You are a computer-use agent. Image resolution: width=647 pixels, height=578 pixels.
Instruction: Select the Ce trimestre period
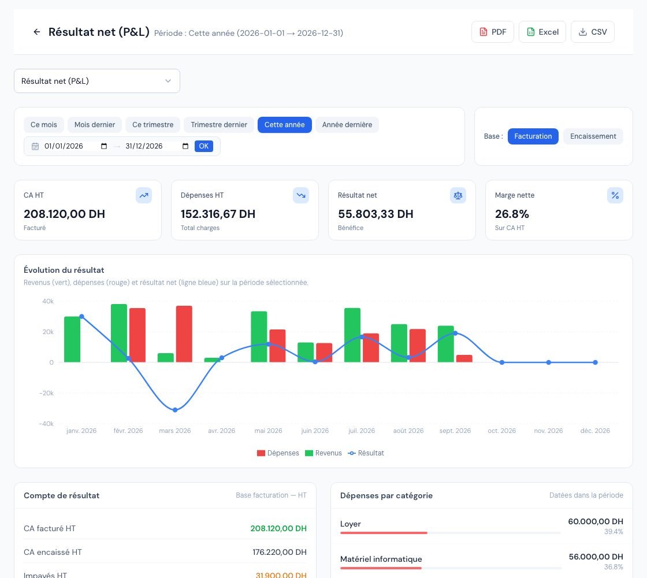pyautogui.click(x=153, y=125)
